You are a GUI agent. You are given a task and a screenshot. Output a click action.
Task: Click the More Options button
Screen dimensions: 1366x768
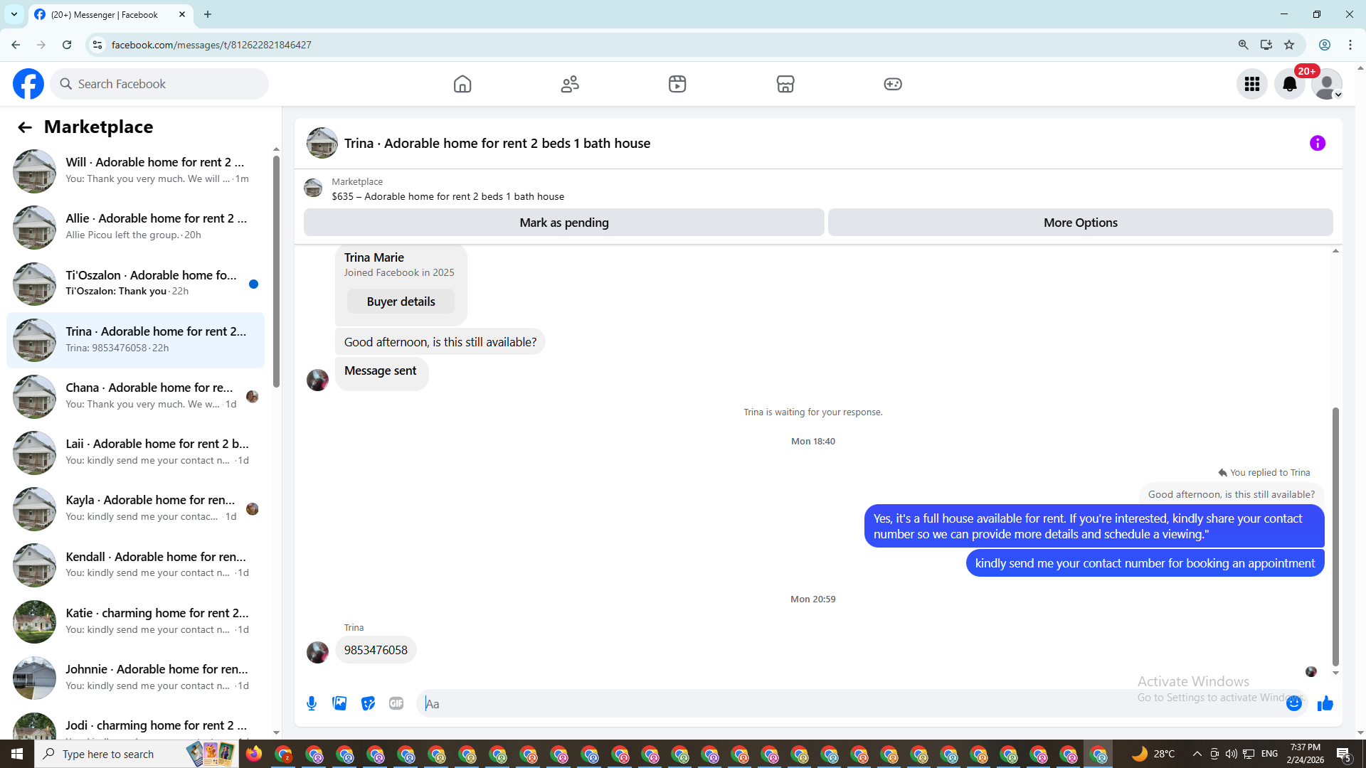click(x=1079, y=223)
